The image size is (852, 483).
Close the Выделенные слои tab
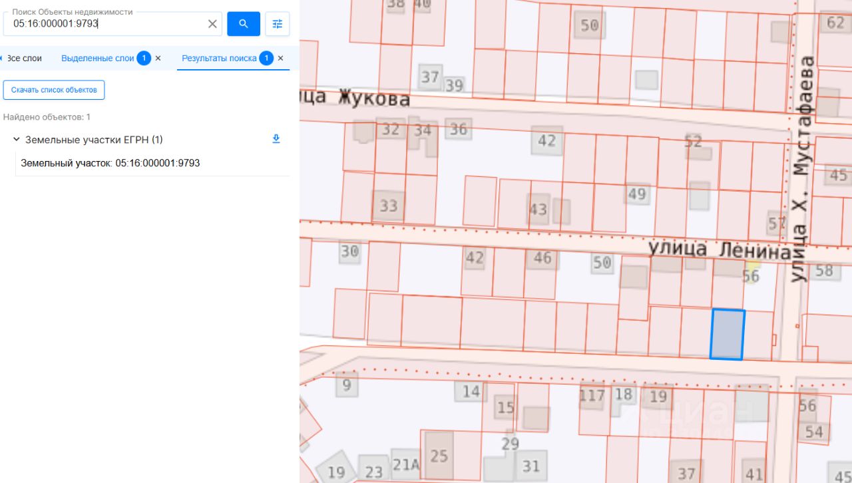coord(158,59)
